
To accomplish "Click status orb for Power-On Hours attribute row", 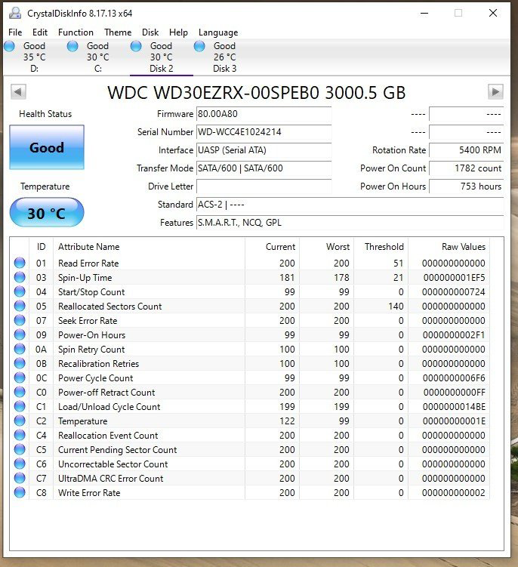I will pos(20,334).
